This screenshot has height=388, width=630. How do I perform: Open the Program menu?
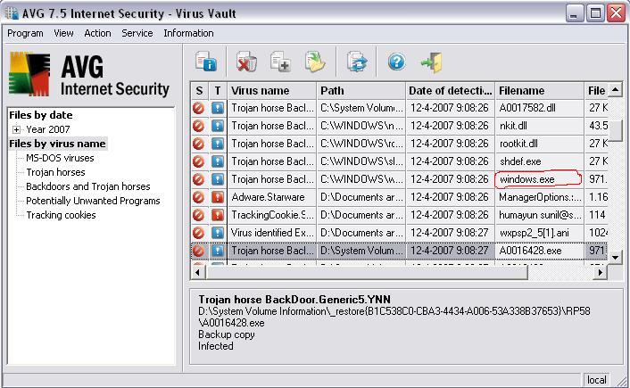coord(25,33)
